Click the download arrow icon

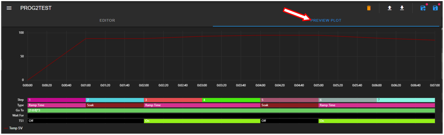tap(402, 8)
